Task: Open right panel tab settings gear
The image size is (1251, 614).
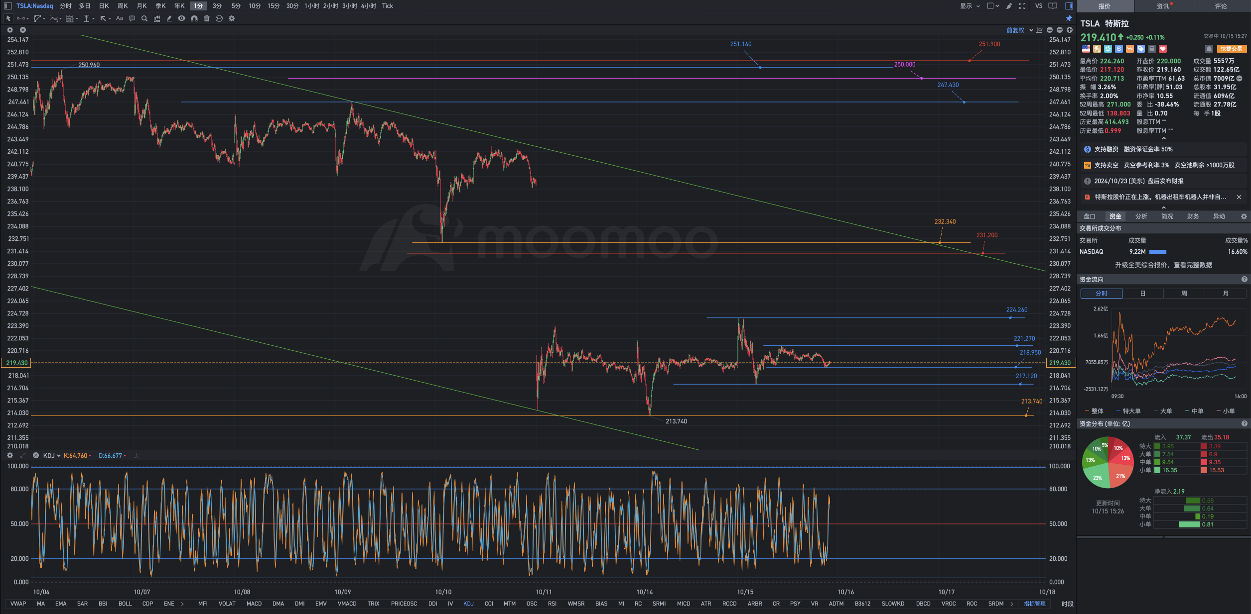Action: 1244,216
